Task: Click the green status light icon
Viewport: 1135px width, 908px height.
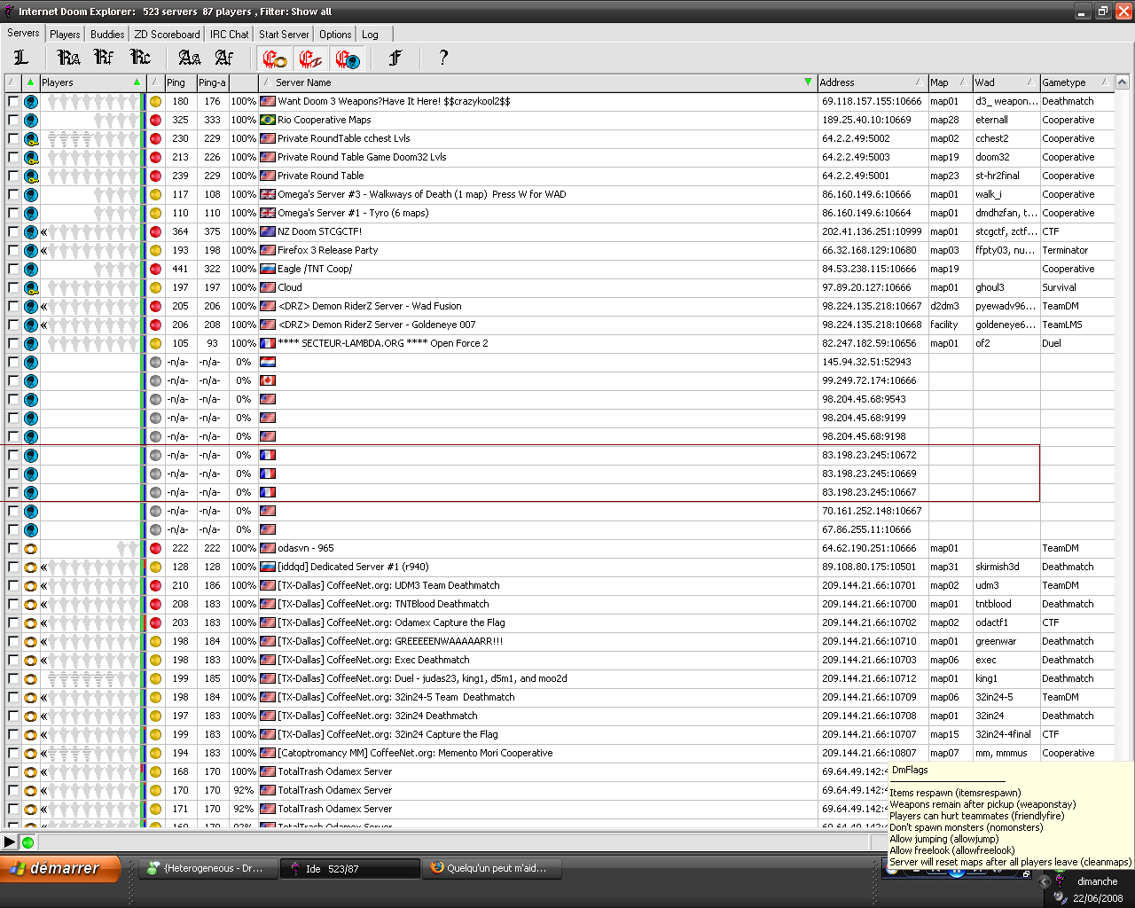Action: point(27,842)
